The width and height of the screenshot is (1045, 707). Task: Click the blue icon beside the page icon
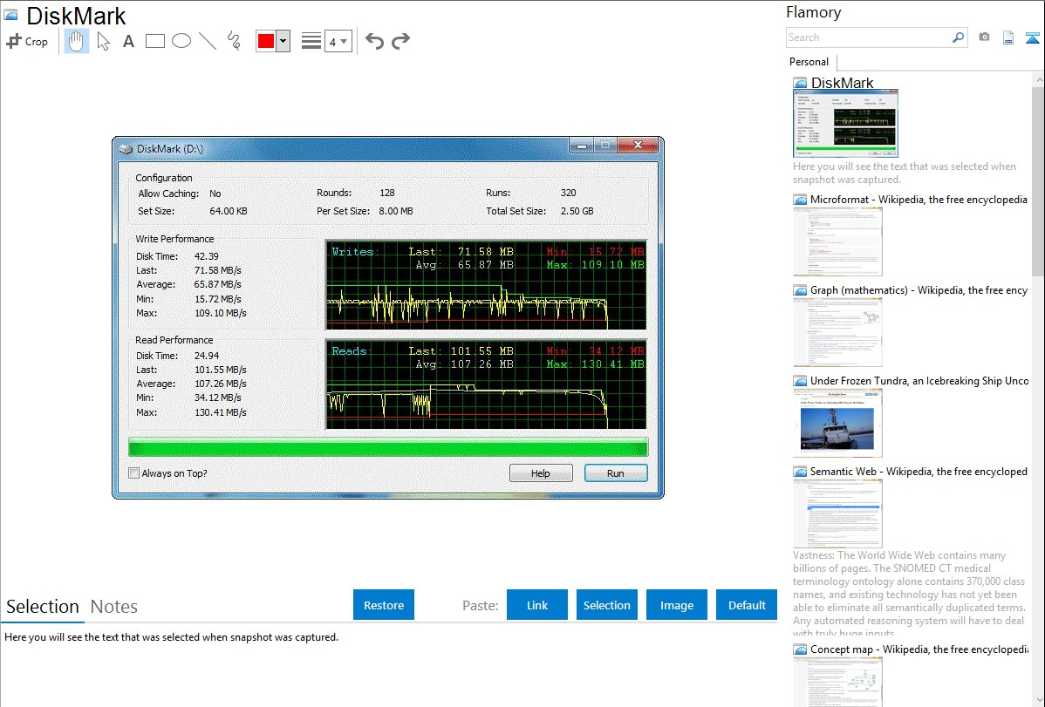coord(1032,37)
